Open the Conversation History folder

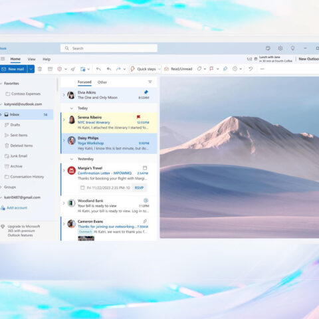tap(27, 177)
